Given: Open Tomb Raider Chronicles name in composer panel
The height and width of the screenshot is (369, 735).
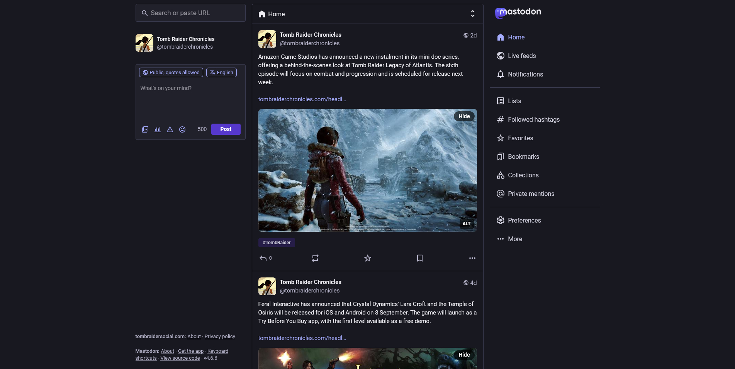Looking at the screenshot, I should [186, 39].
